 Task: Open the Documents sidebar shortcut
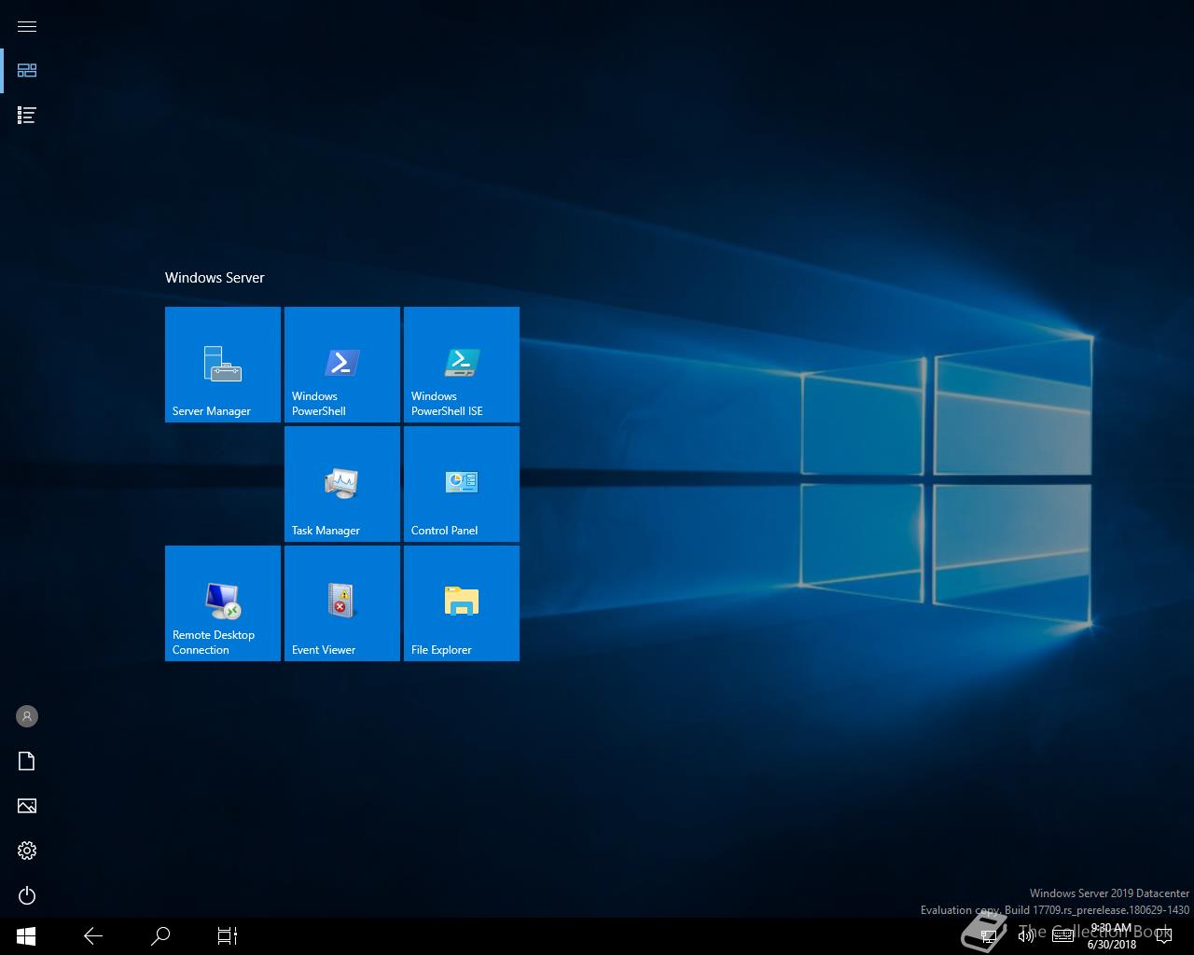pyautogui.click(x=27, y=761)
